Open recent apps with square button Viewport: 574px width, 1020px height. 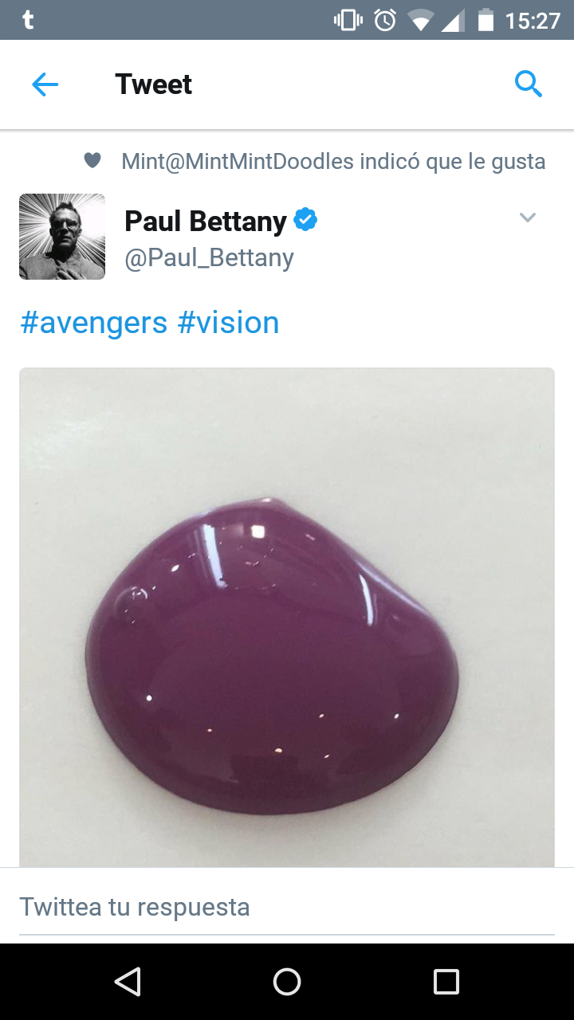coord(446,981)
